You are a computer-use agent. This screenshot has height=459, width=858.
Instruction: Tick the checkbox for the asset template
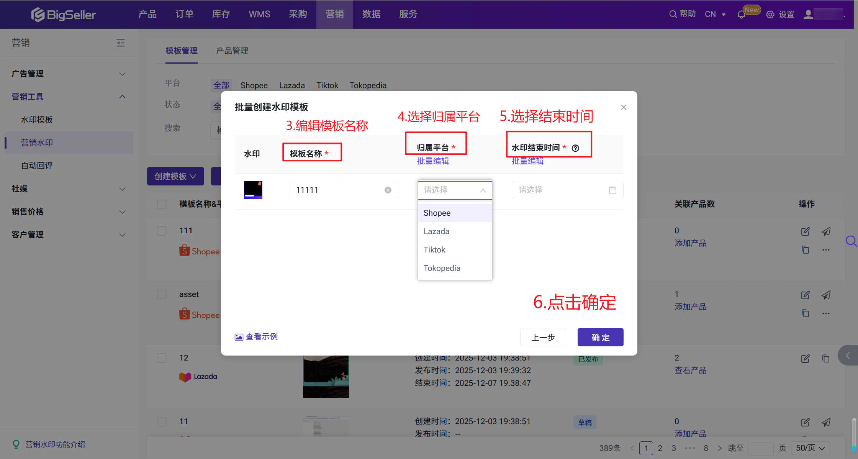(162, 294)
